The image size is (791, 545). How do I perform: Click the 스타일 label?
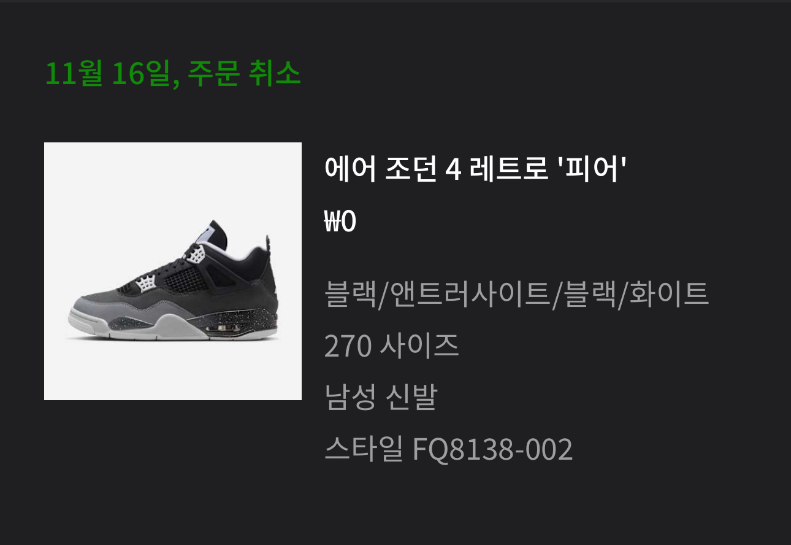pos(364,450)
